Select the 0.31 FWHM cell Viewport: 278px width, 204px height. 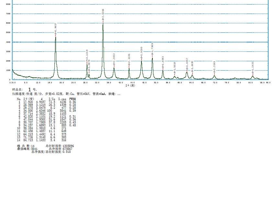click(72, 117)
